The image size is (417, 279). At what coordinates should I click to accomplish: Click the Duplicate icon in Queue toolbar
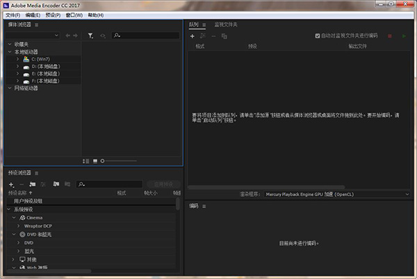pos(224,36)
